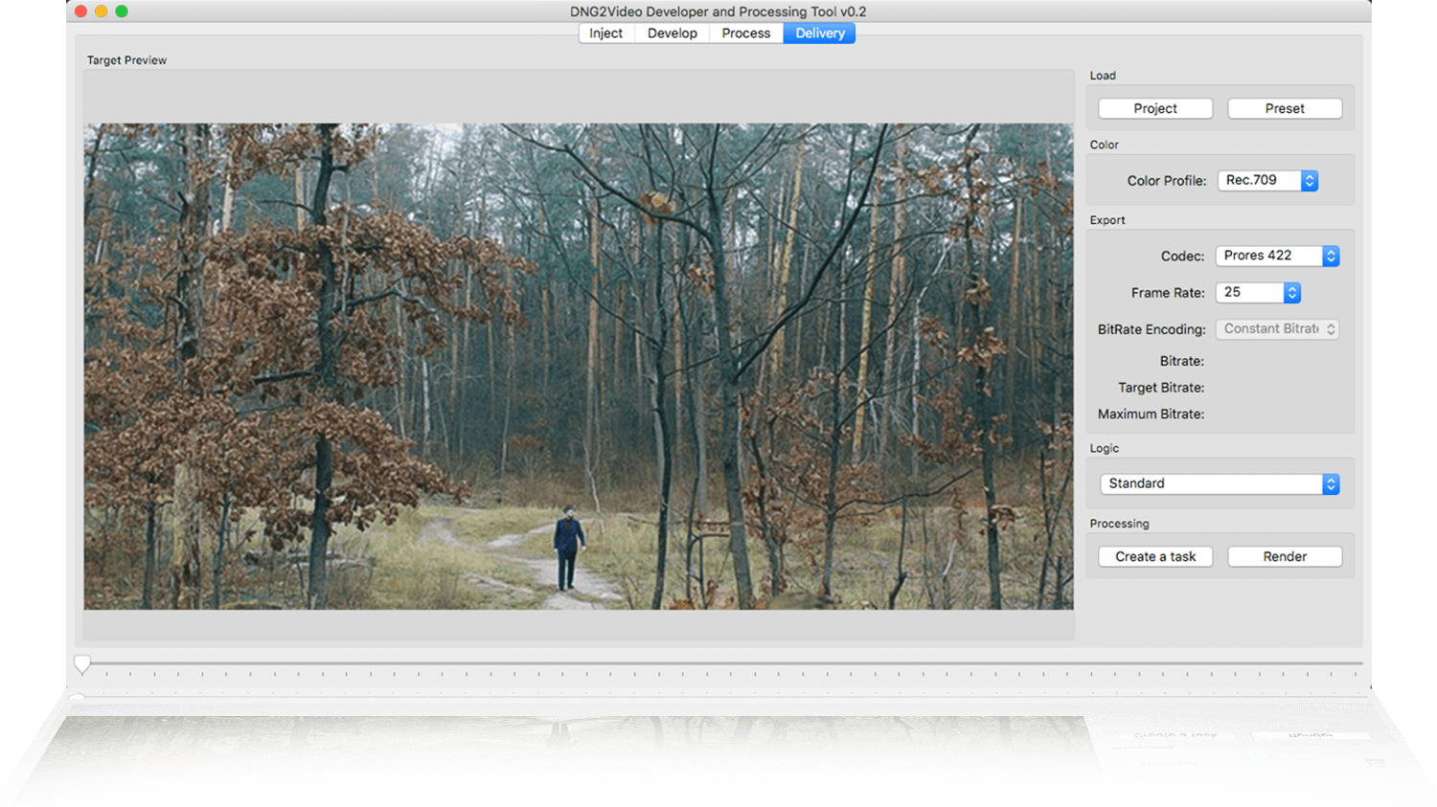Click the timeline slider handle
The width and height of the screenshot is (1437, 807).
(82, 663)
